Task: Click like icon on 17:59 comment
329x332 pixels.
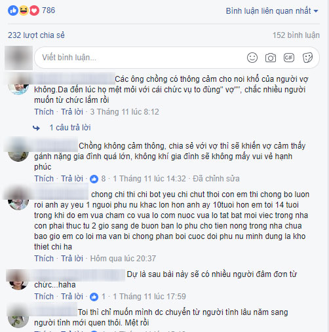Action: 94,297
